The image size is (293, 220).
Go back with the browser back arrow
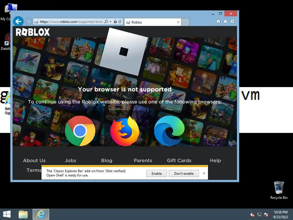pos(18,21)
